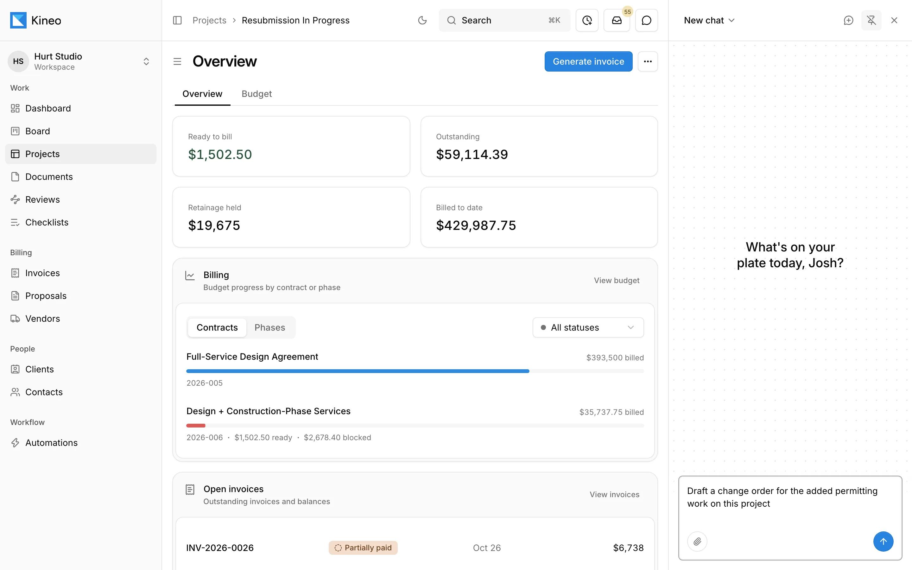Screen dimensions: 912x570
Task: Open the All statuses dropdown
Action: click(588, 327)
